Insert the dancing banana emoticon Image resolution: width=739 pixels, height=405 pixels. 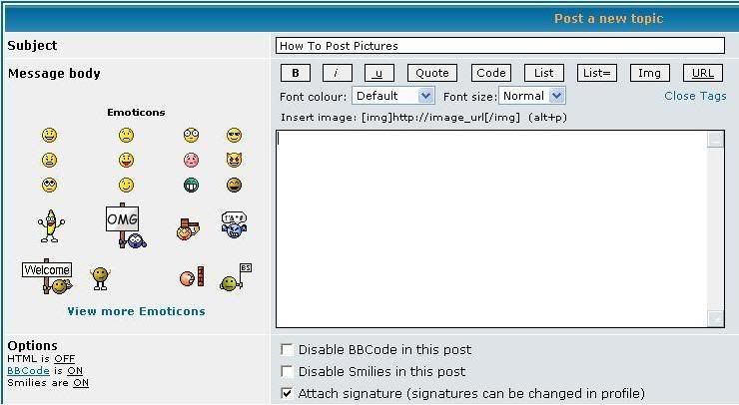tap(51, 226)
